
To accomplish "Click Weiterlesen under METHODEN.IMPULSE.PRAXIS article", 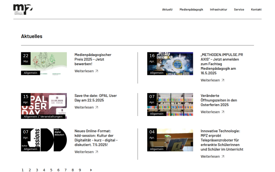I will [210, 80].
